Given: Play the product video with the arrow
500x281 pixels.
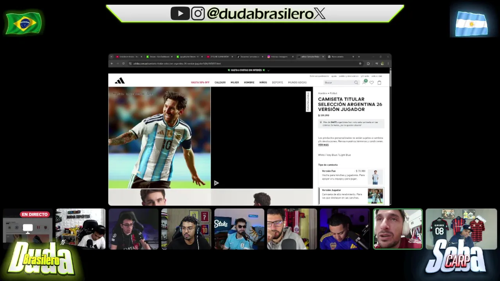Looking at the screenshot, I should (x=216, y=183).
